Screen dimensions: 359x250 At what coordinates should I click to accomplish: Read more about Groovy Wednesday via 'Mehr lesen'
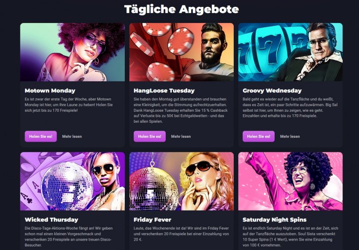pos(290,136)
